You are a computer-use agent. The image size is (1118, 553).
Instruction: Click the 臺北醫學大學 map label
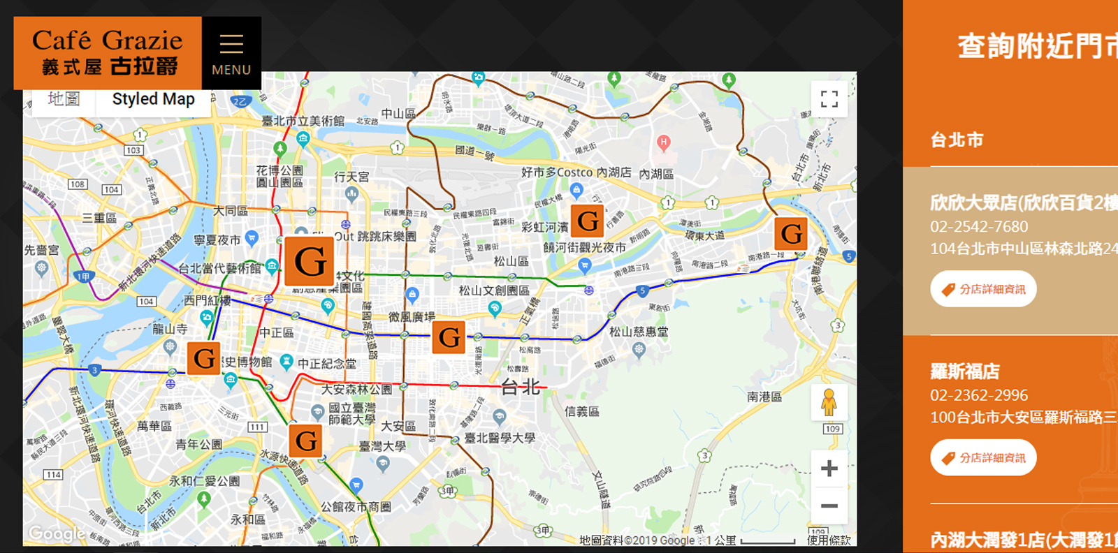click(500, 438)
